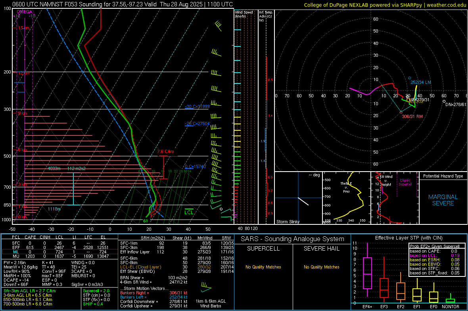Screen dimensions: 468x311
Task: Select the Bunkers right mover marker 306/31 RM
Action: [401, 112]
